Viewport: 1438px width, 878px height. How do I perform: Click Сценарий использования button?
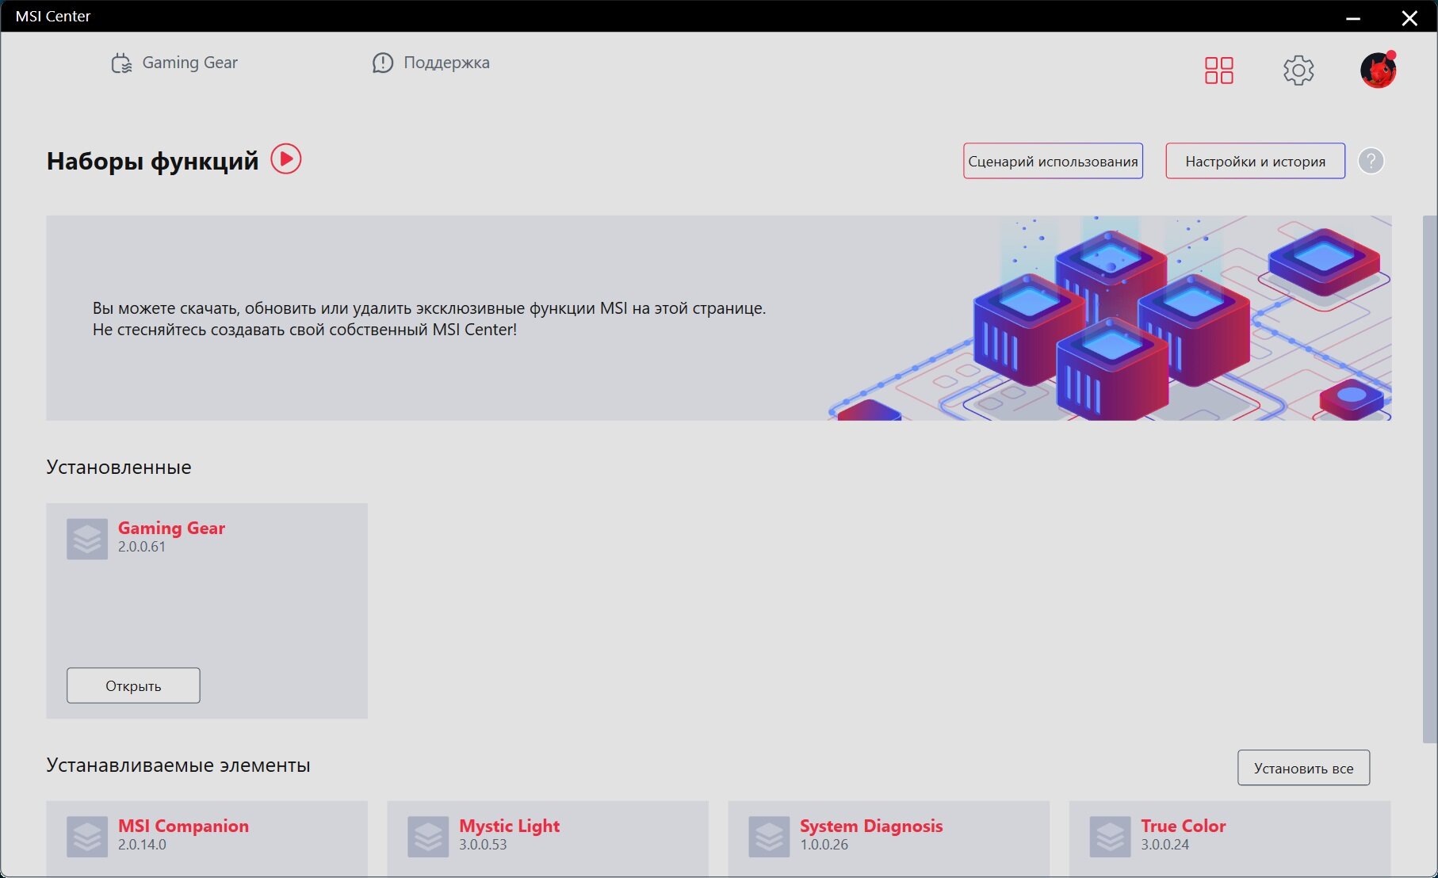[1053, 161]
